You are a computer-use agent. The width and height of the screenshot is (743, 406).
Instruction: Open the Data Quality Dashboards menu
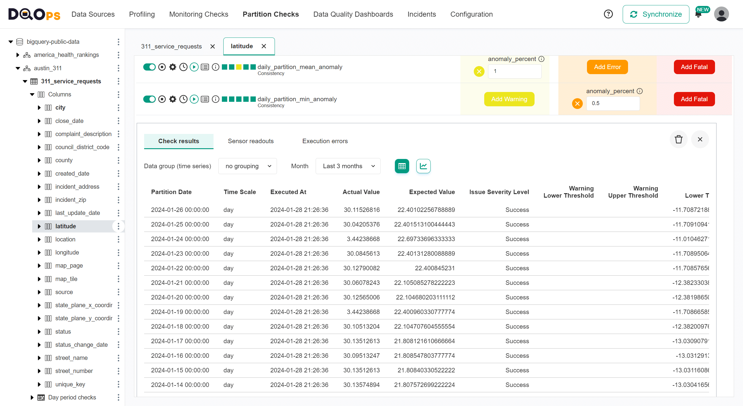coord(353,14)
